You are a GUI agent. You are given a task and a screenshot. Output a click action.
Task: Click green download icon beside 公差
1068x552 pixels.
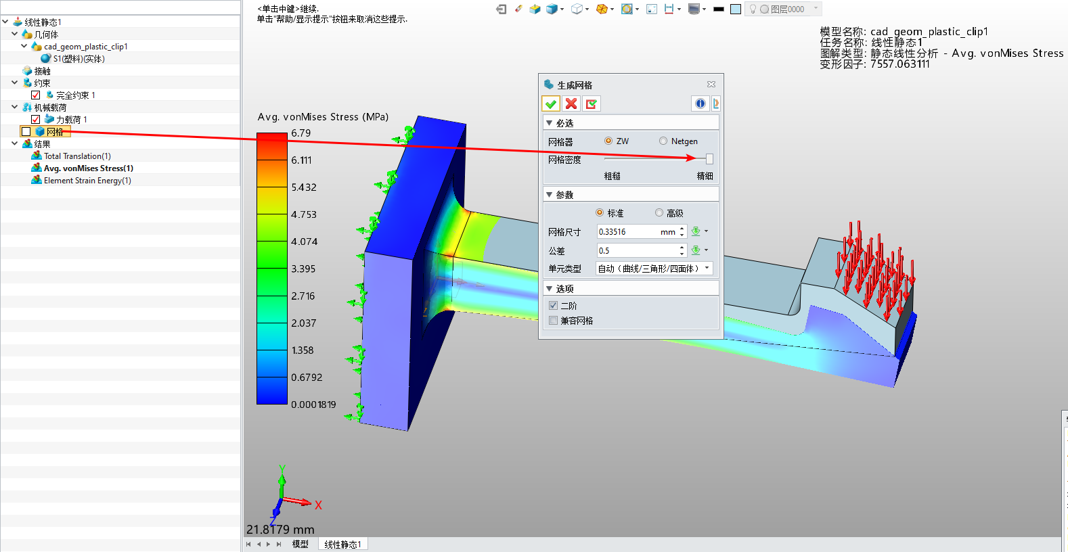tap(696, 250)
